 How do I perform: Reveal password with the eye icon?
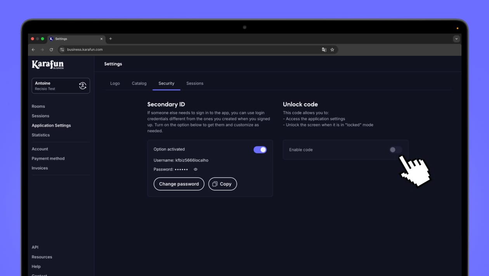[x=196, y=169]
